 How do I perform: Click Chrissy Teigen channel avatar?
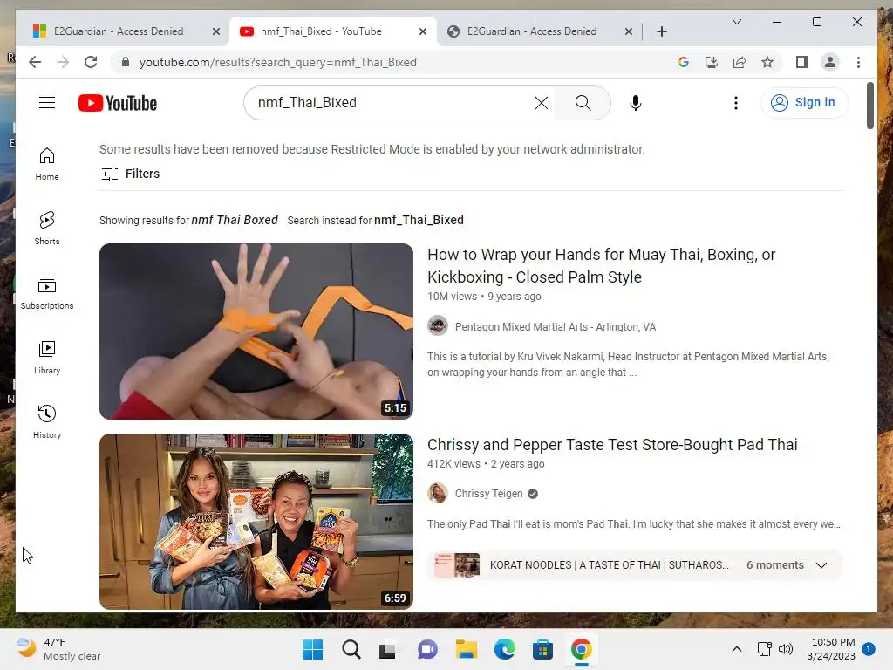coord(438,493)
